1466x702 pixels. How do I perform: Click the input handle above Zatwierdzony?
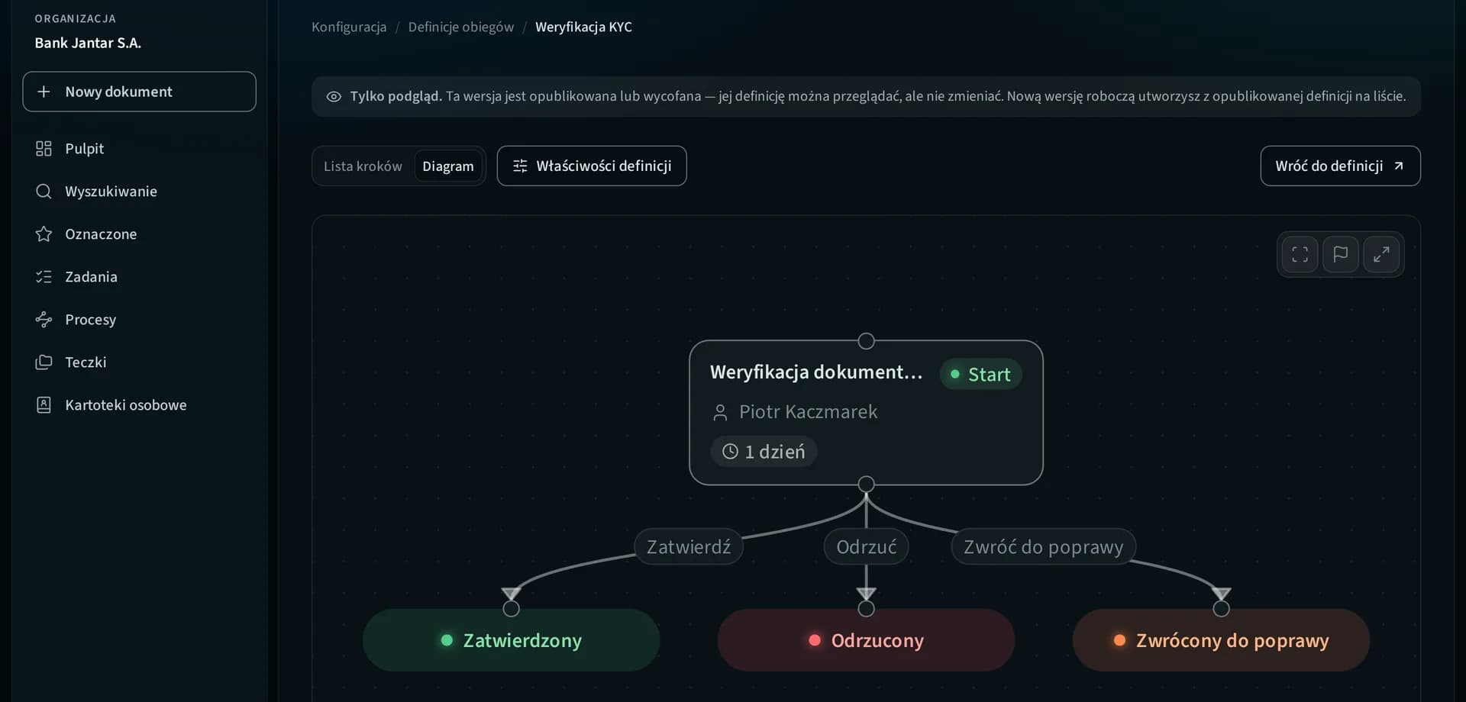[511, 609]
